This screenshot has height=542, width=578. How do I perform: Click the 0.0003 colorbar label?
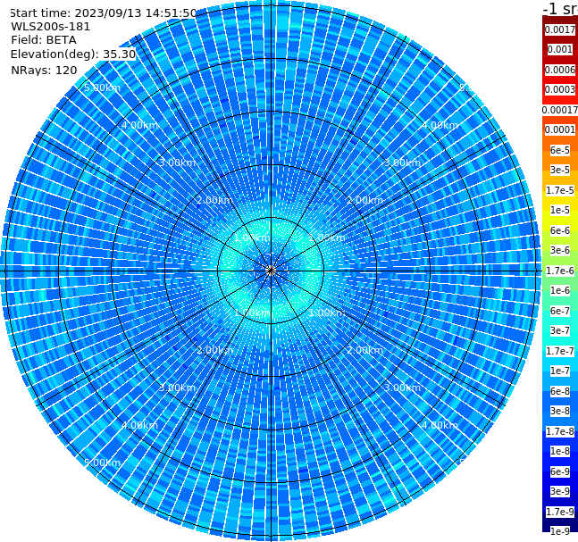pos(560,89)
